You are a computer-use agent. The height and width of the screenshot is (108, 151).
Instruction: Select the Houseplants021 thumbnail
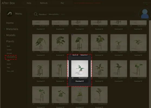coord(80,43)
